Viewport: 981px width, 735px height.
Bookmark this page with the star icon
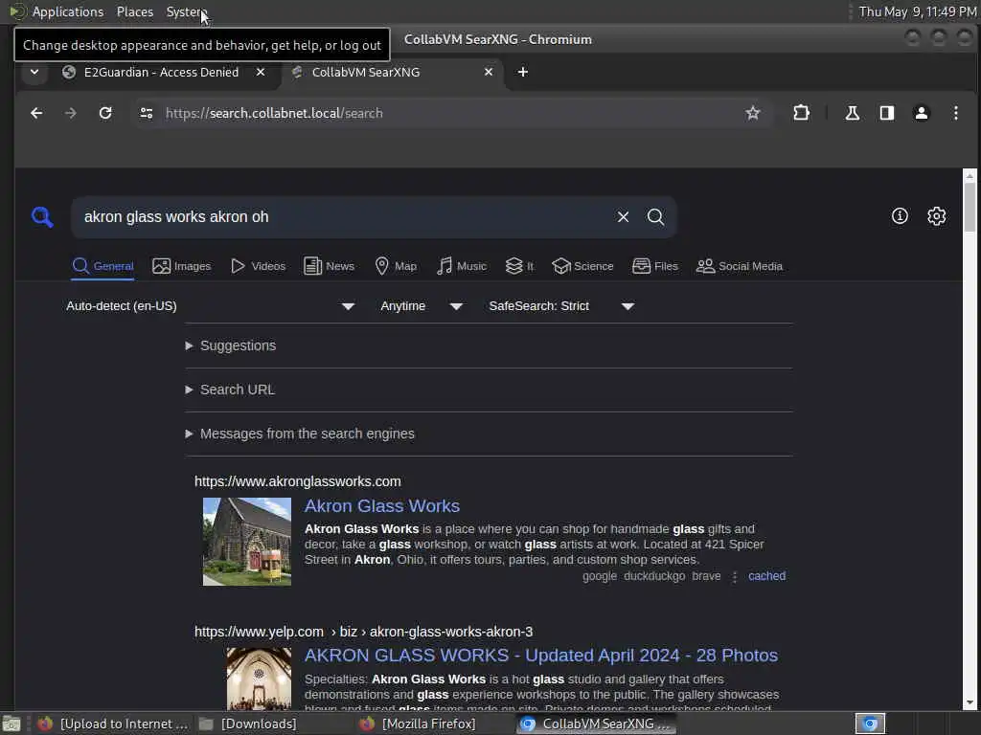(753, 113)
